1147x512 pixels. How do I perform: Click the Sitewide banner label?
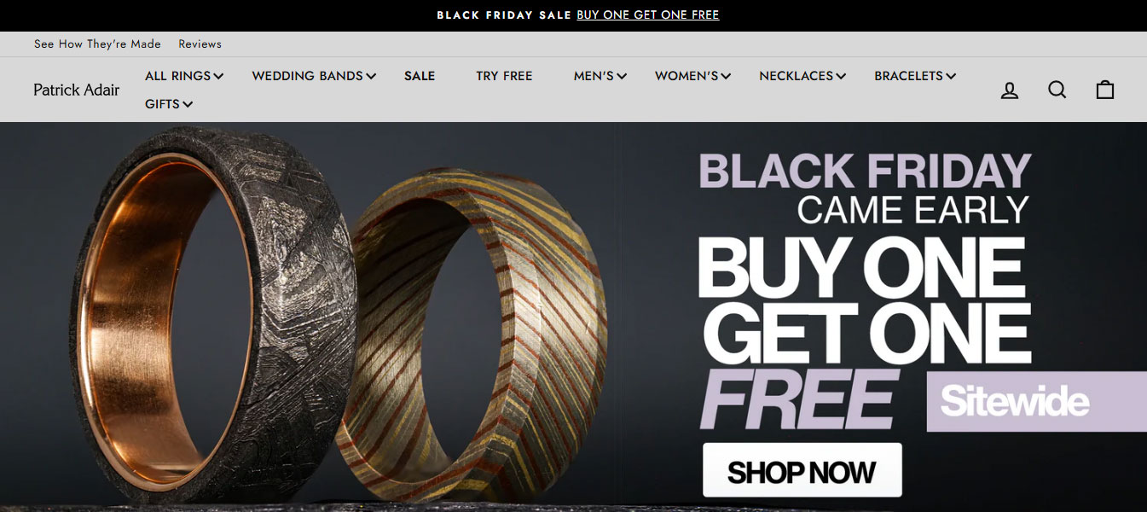pyautogui.click(x=1036, y=402)
